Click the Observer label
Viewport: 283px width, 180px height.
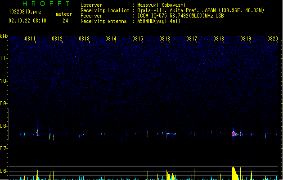pyautogui.click(x=91, y=5)
